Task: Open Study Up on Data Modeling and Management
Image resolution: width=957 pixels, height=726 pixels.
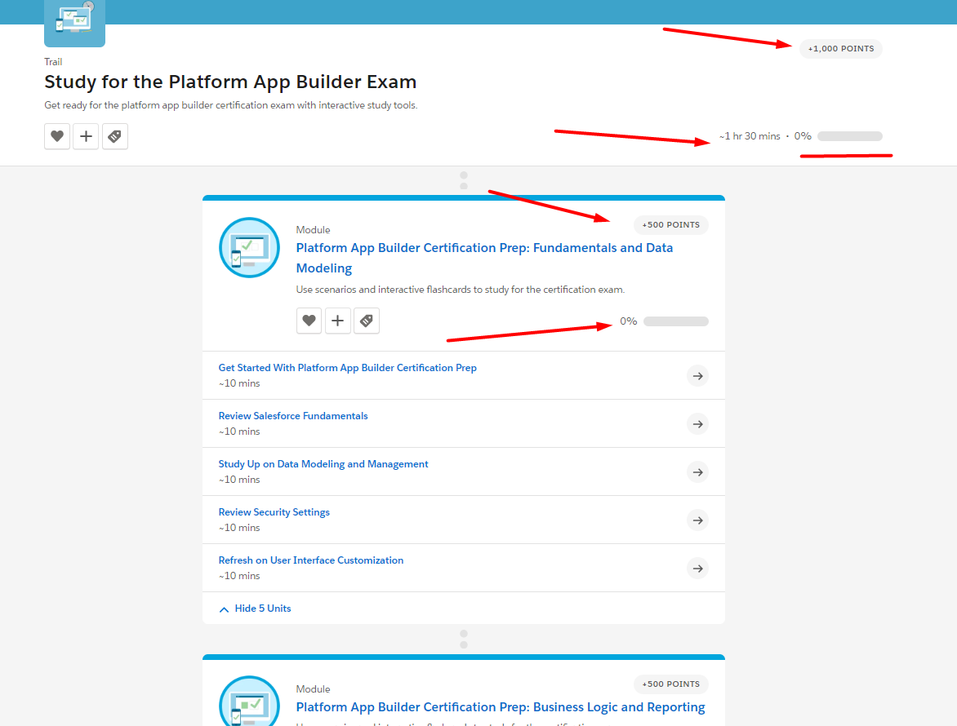Action: pos(323,464)
